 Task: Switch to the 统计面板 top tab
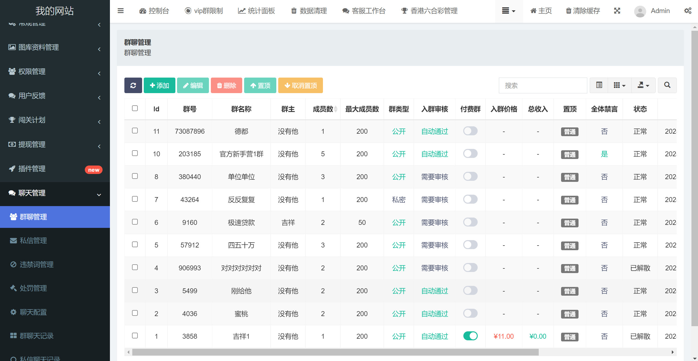(x=256, y=11)
